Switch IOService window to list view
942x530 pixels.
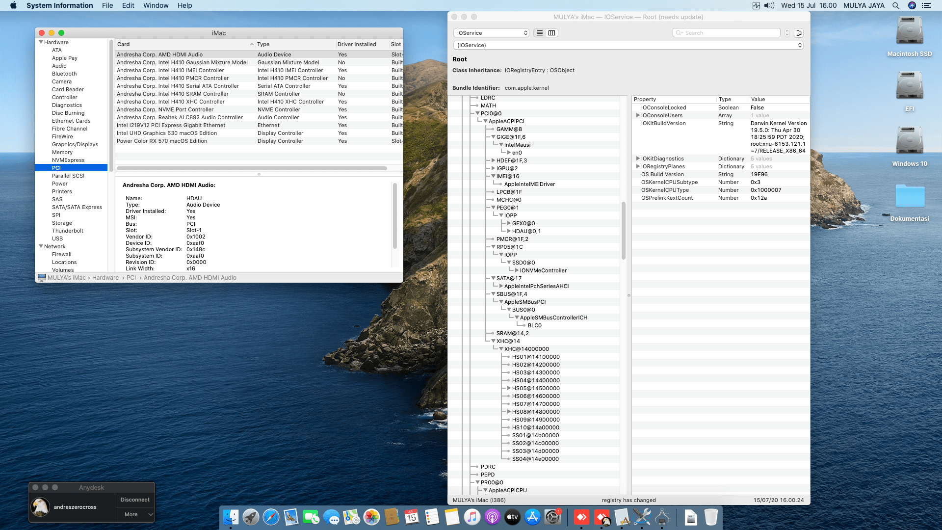click(x=540, y=33)
